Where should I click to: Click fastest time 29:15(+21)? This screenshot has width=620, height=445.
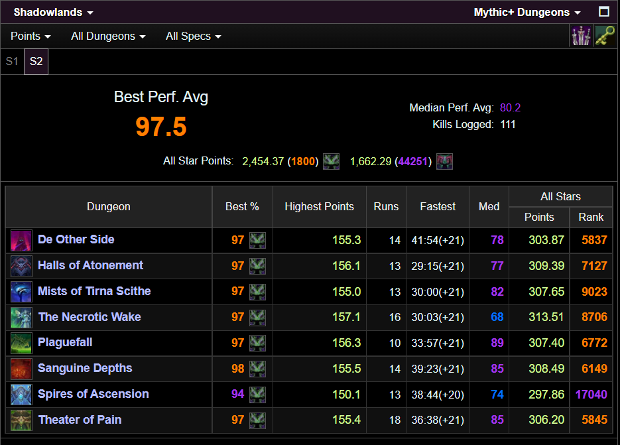(438, 266)
